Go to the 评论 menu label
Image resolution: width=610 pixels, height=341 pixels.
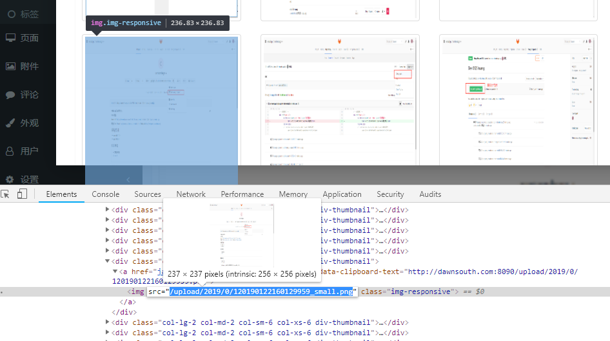pos(30,95)
